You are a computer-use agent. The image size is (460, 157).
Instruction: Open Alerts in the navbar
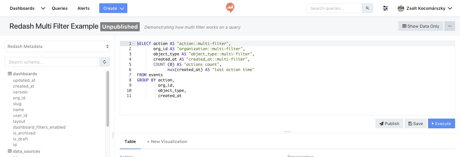(84, 8)
